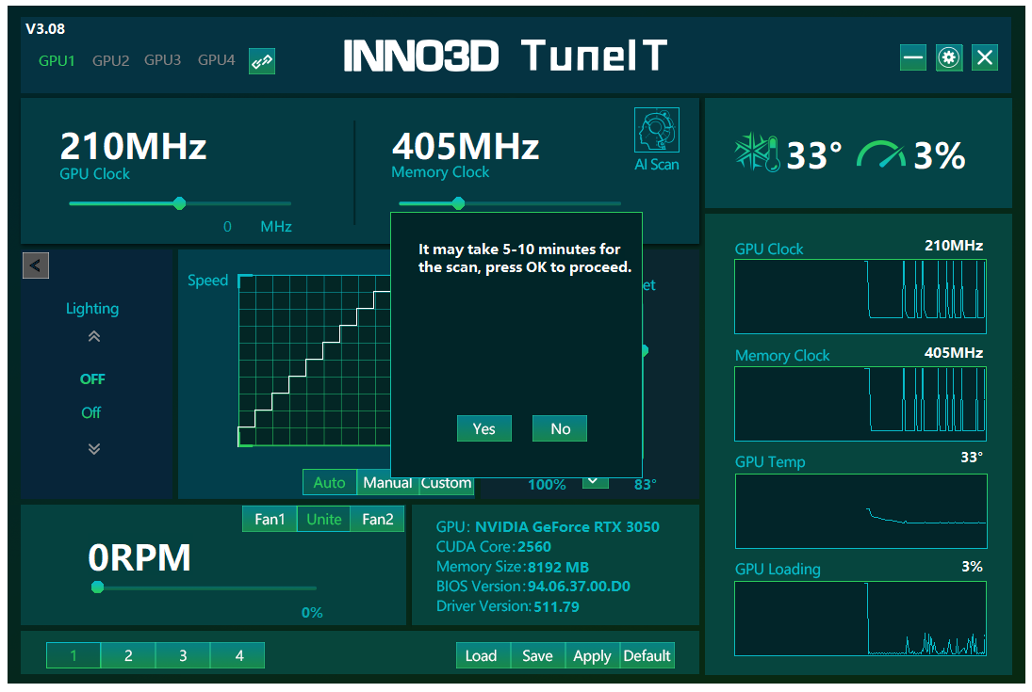This screenshot has height=692, width=1032.
Task: Click the Memory Clock monitoring graph
Action: pyautogui.click(x=860, y=403)
